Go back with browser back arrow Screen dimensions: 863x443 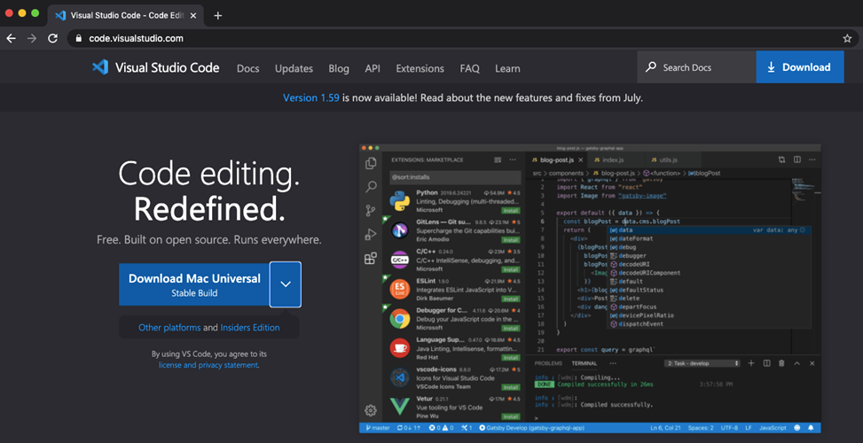point(11,38)
